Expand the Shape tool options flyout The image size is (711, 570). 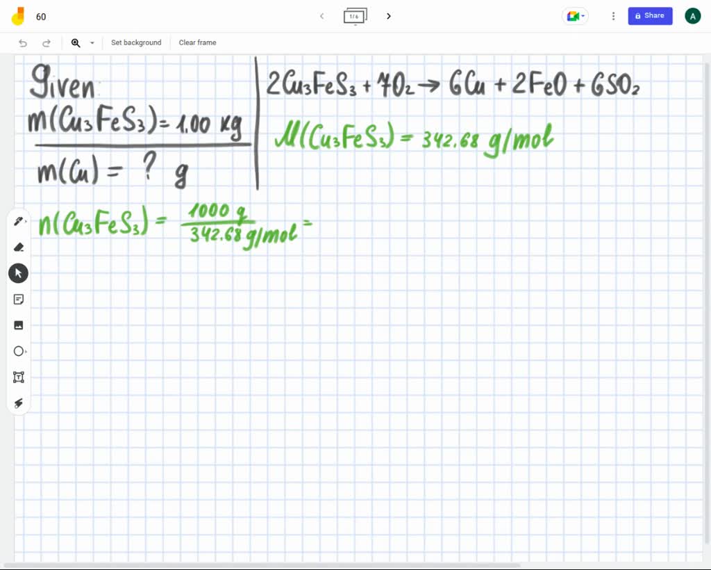[x=26, y=351]
